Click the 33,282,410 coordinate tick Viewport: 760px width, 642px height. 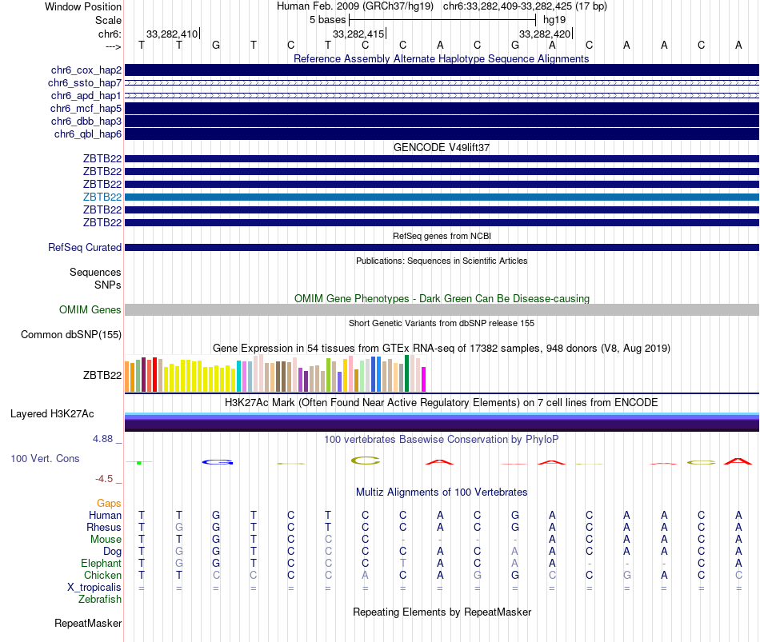tap(173, 34)
